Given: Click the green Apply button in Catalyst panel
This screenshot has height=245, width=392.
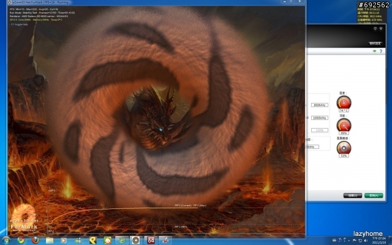Looking at the screenshot, I should 374,195.
